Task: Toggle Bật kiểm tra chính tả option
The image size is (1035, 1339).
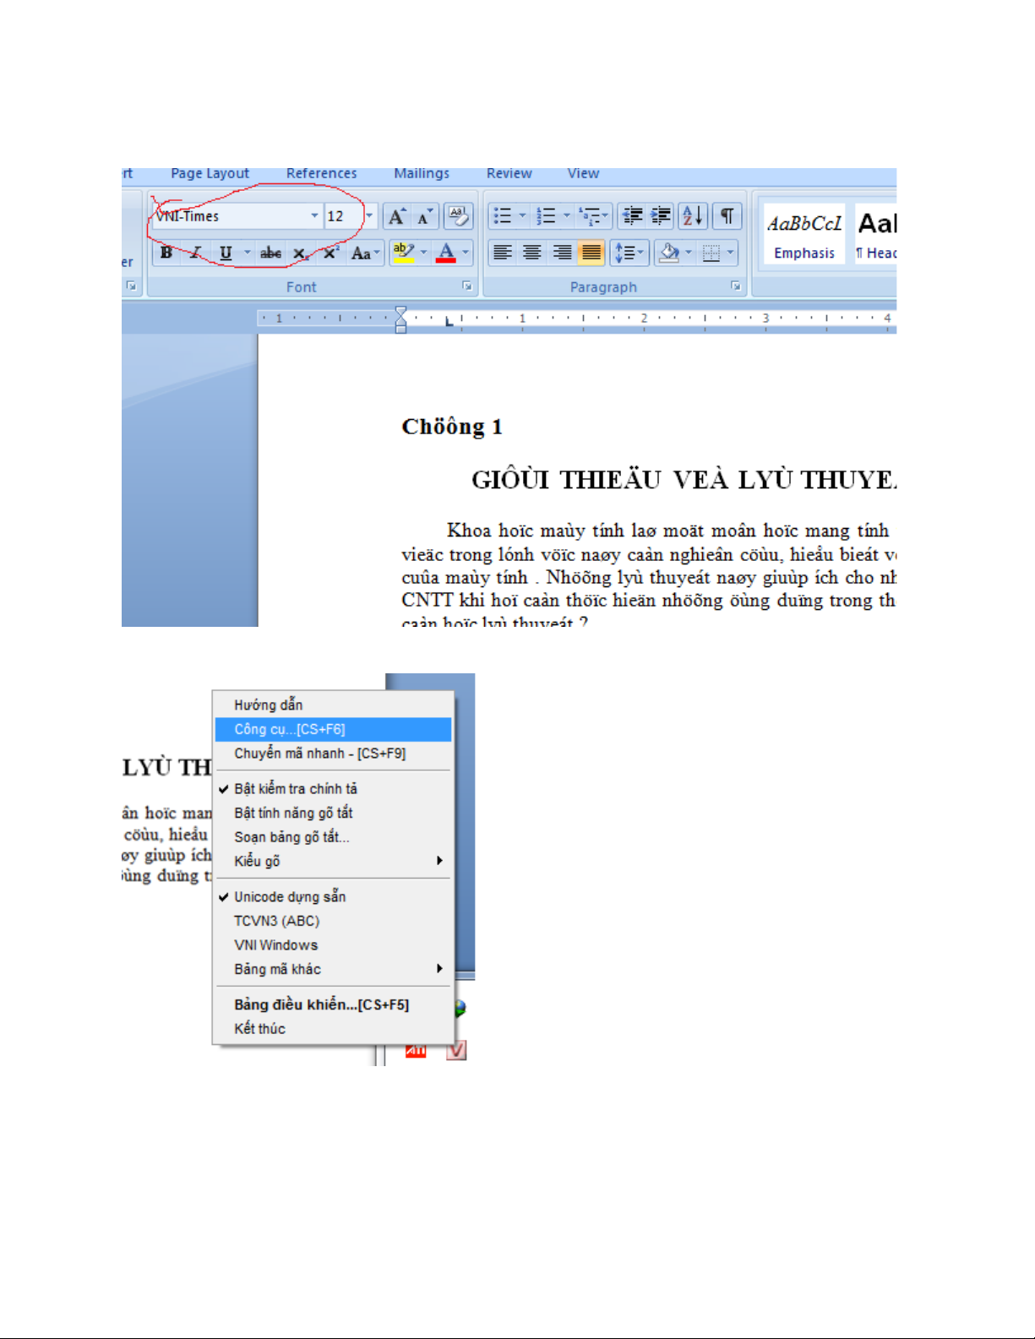Action: click(x=296, y=788)
